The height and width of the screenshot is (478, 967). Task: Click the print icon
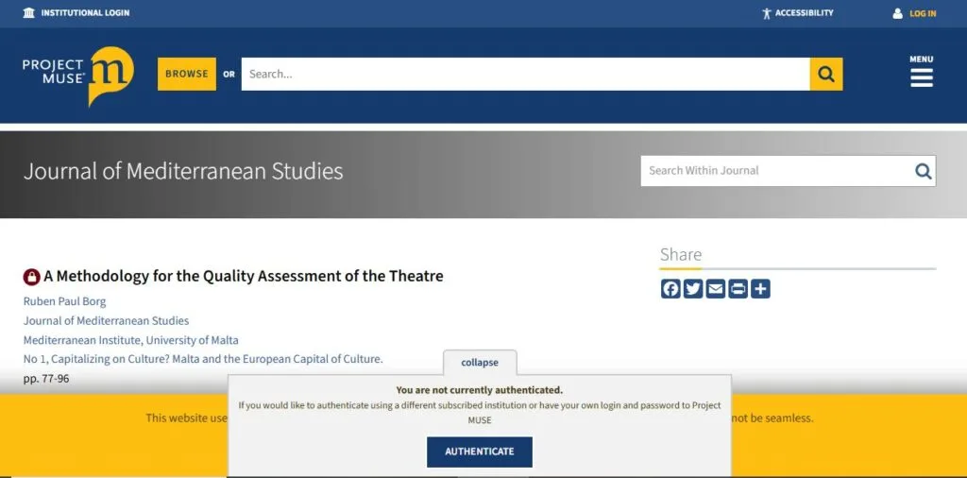[x=738, y=289]
